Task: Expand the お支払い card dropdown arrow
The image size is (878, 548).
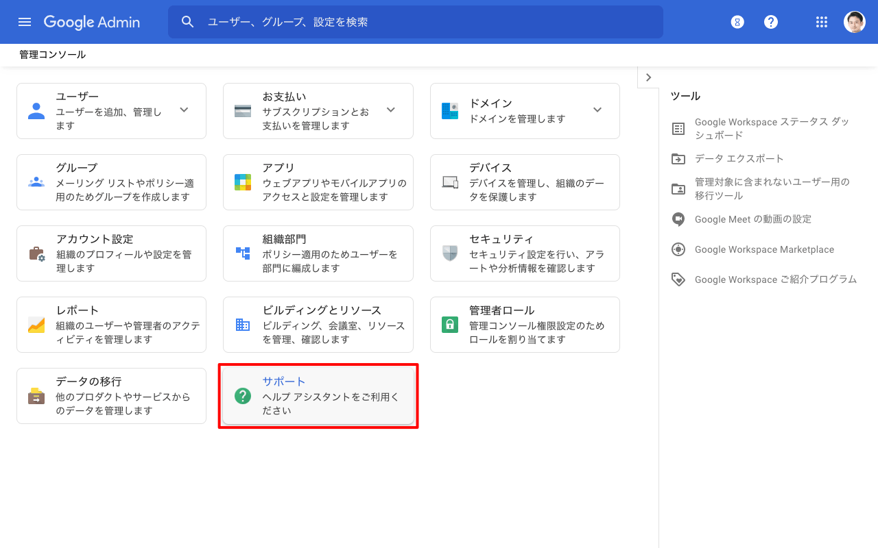Action: [x=391, y=110]
